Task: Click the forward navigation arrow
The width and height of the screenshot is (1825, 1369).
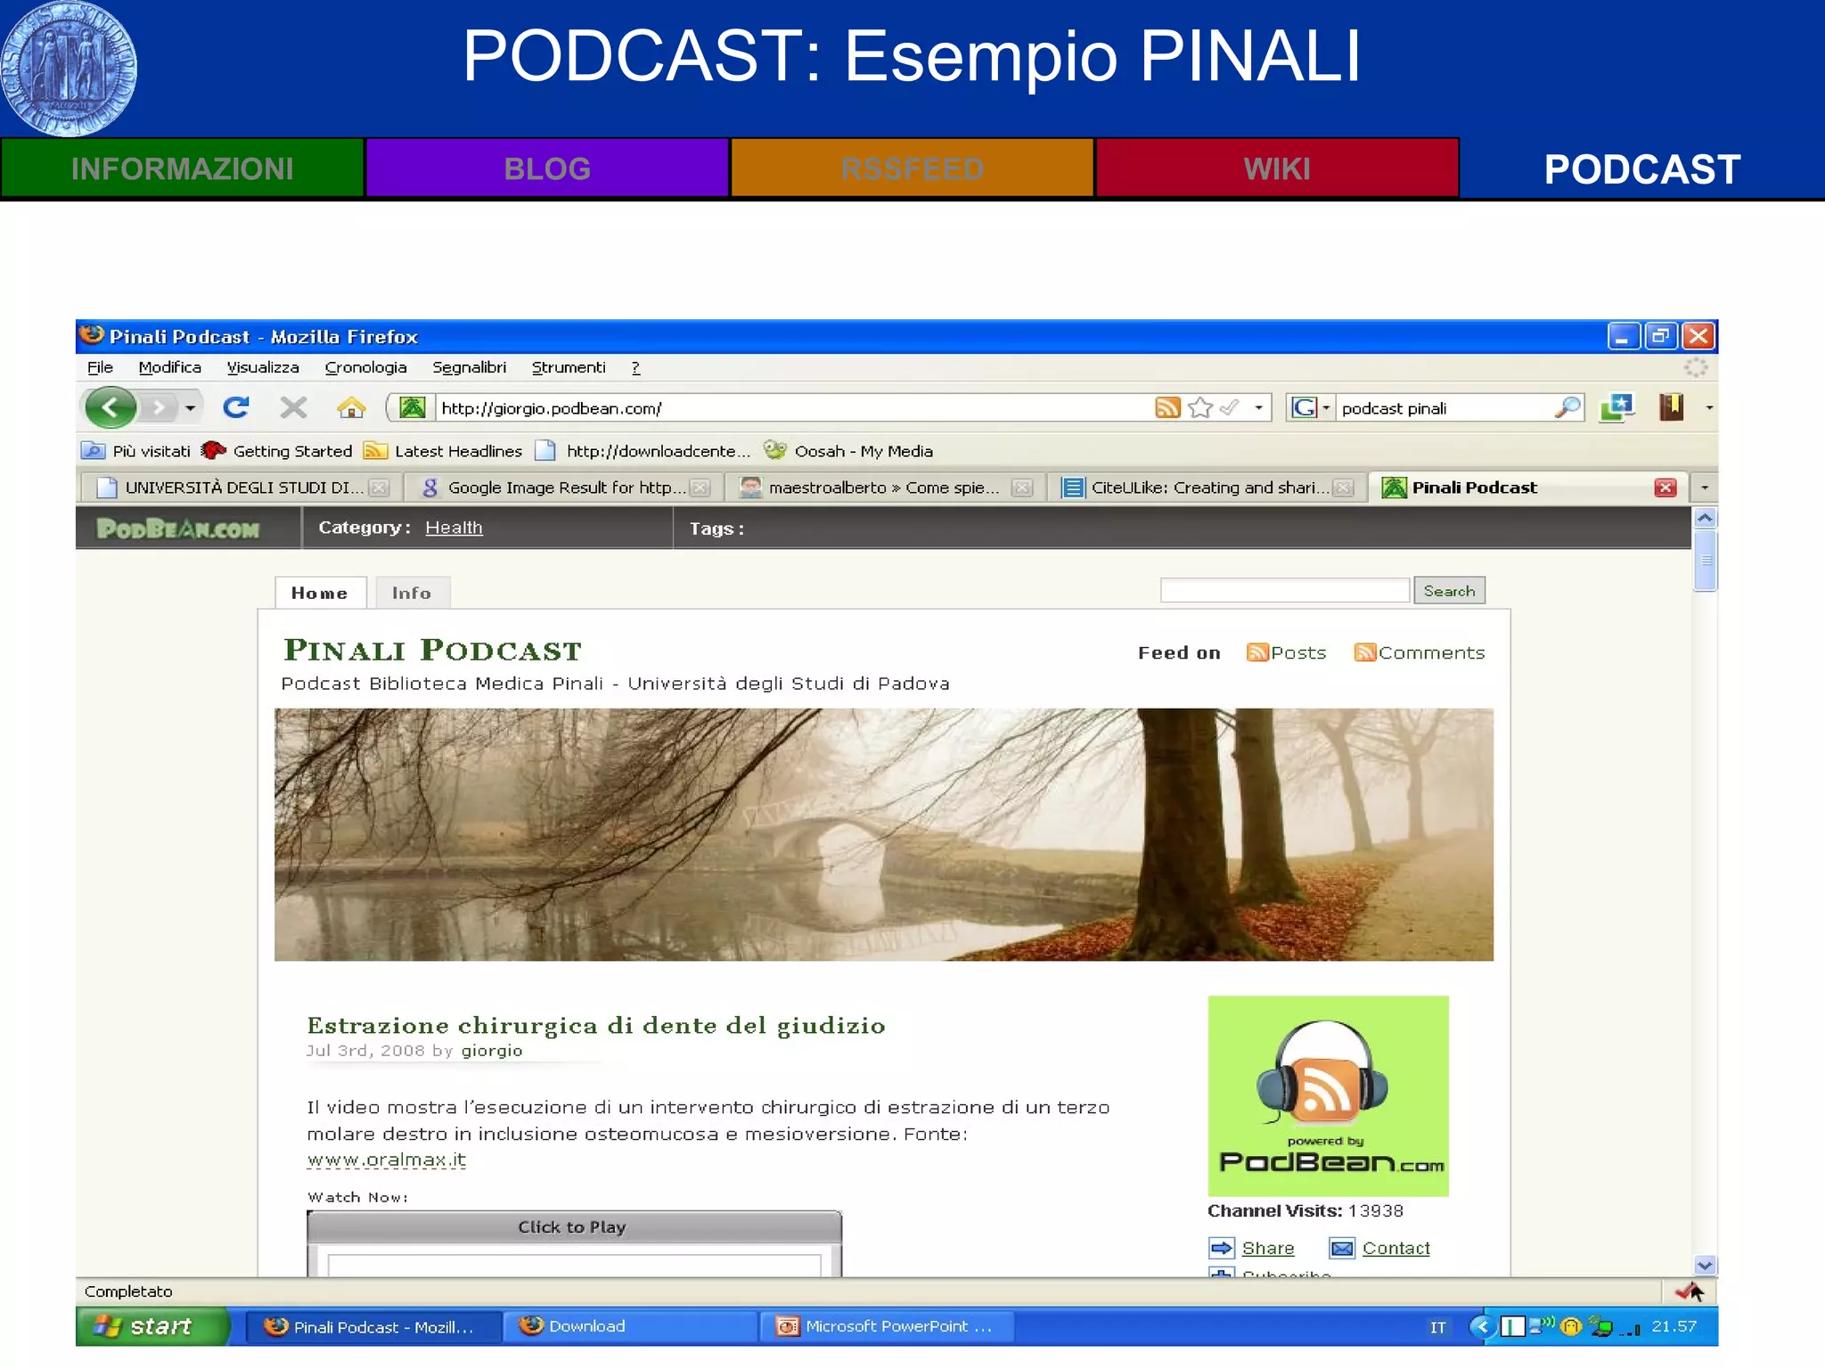Action: tap(159, 408)
